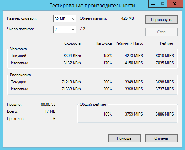Close the Тестирование производительности window

pyautogui.click(x=175, y=4)
